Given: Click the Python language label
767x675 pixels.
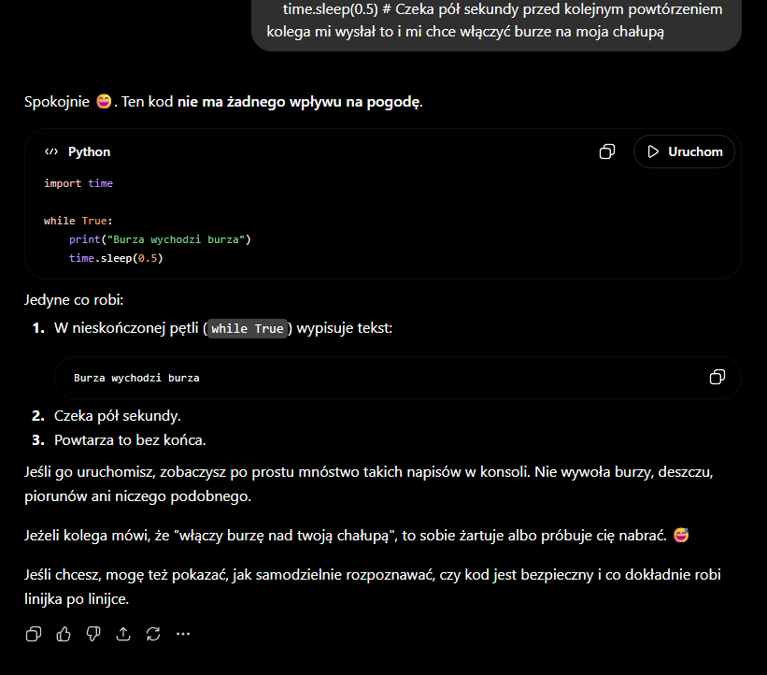Looking at the screenshot, I should coord(89,151).
